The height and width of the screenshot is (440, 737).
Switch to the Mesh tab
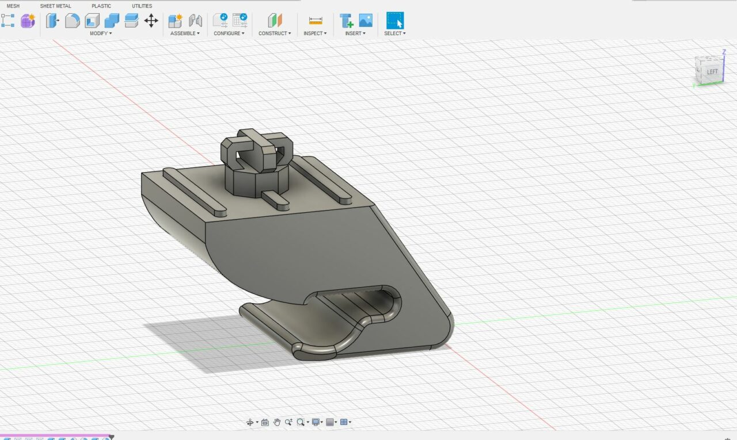pos(13,6)
